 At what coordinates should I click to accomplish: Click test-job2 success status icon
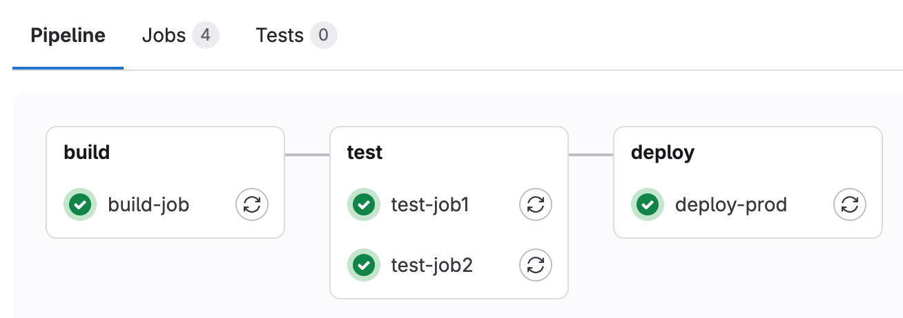click(x=364, y=265)
